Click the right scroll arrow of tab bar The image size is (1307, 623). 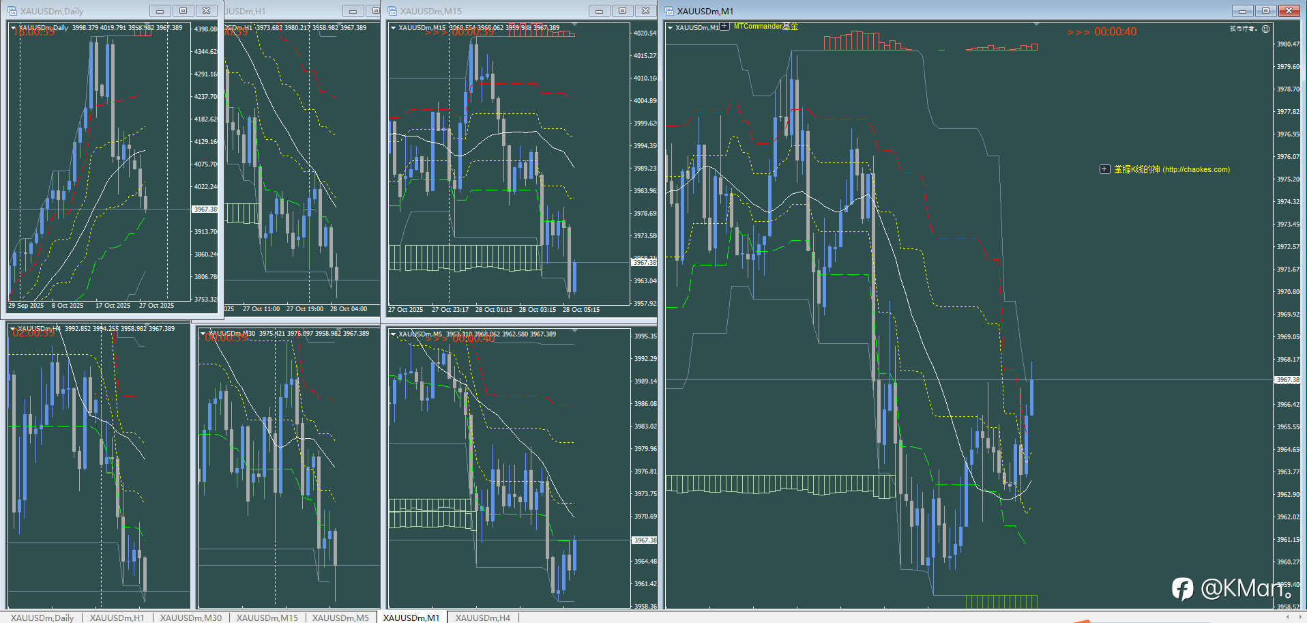point(1299,617)
